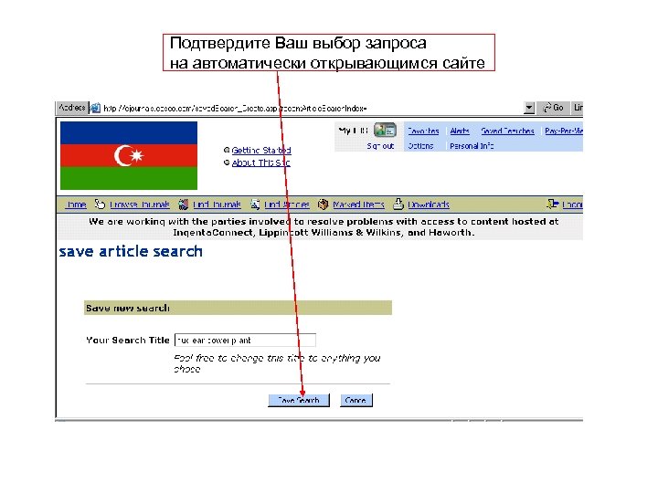Click the Go button in address bar
658x493 pixels.
tap(553, 108)
